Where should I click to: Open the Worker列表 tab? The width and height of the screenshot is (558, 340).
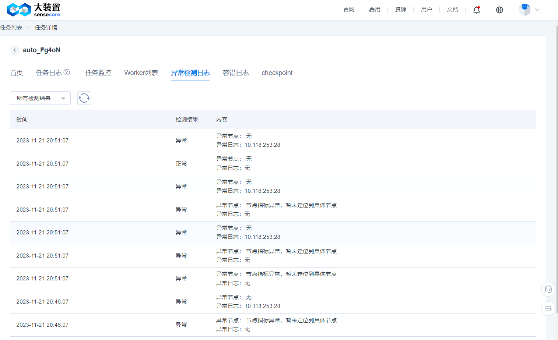(x=141, y=73)
